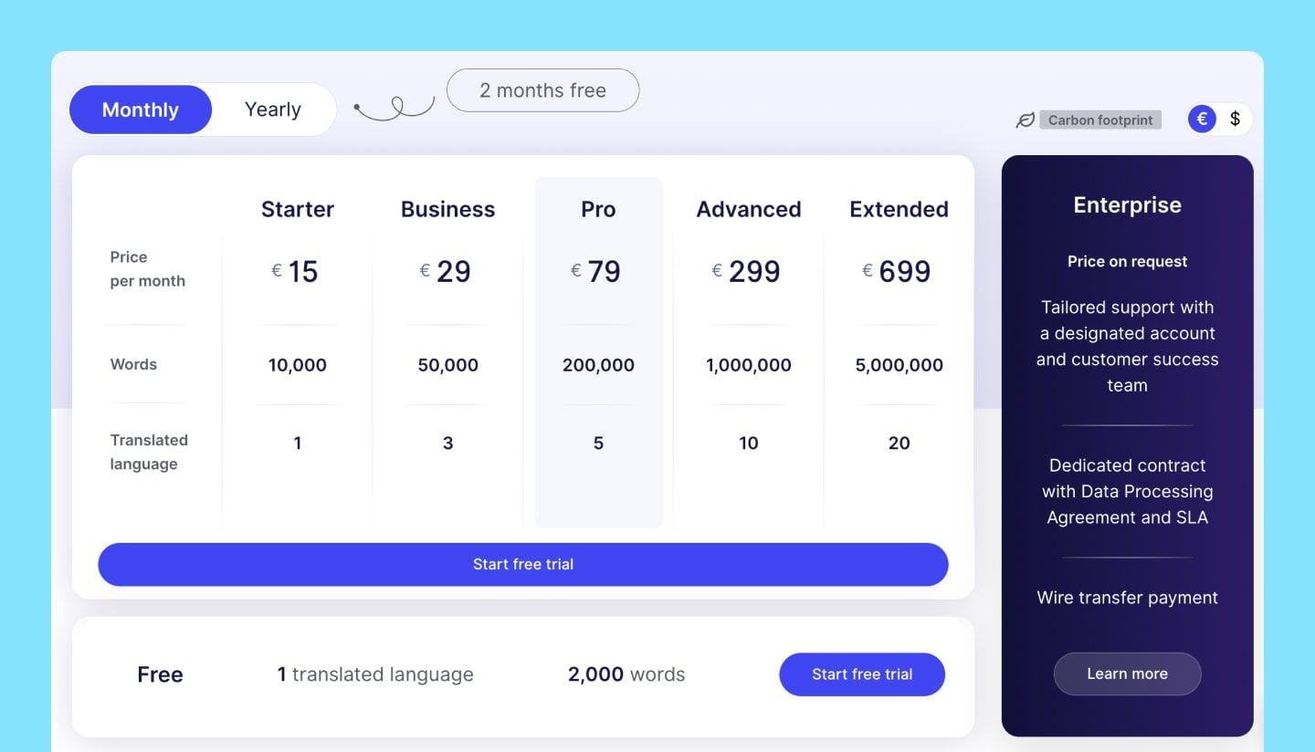The width and height of the screenshot is (1315, 752).
Task: Click the Free plan title
Action: pos(160,674)
